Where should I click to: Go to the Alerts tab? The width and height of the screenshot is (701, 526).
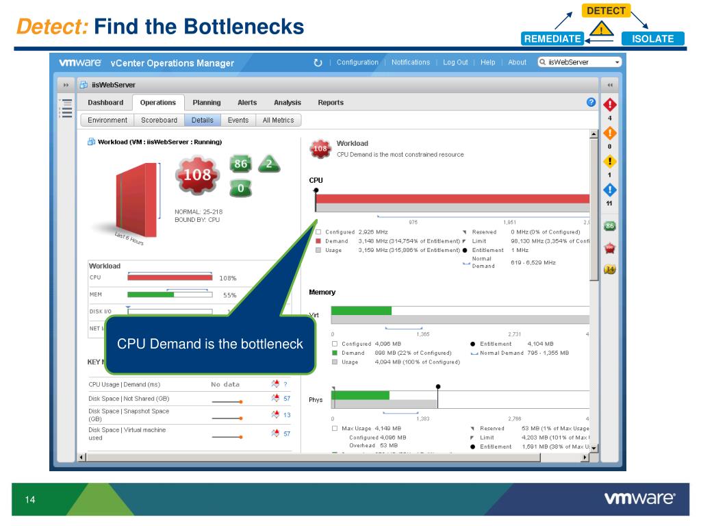[x=247, y=103]
